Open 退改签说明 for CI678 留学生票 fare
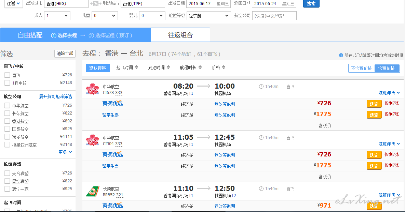This screenshot has height=212, width=405. pyautogui.click(x=225, y=115)
